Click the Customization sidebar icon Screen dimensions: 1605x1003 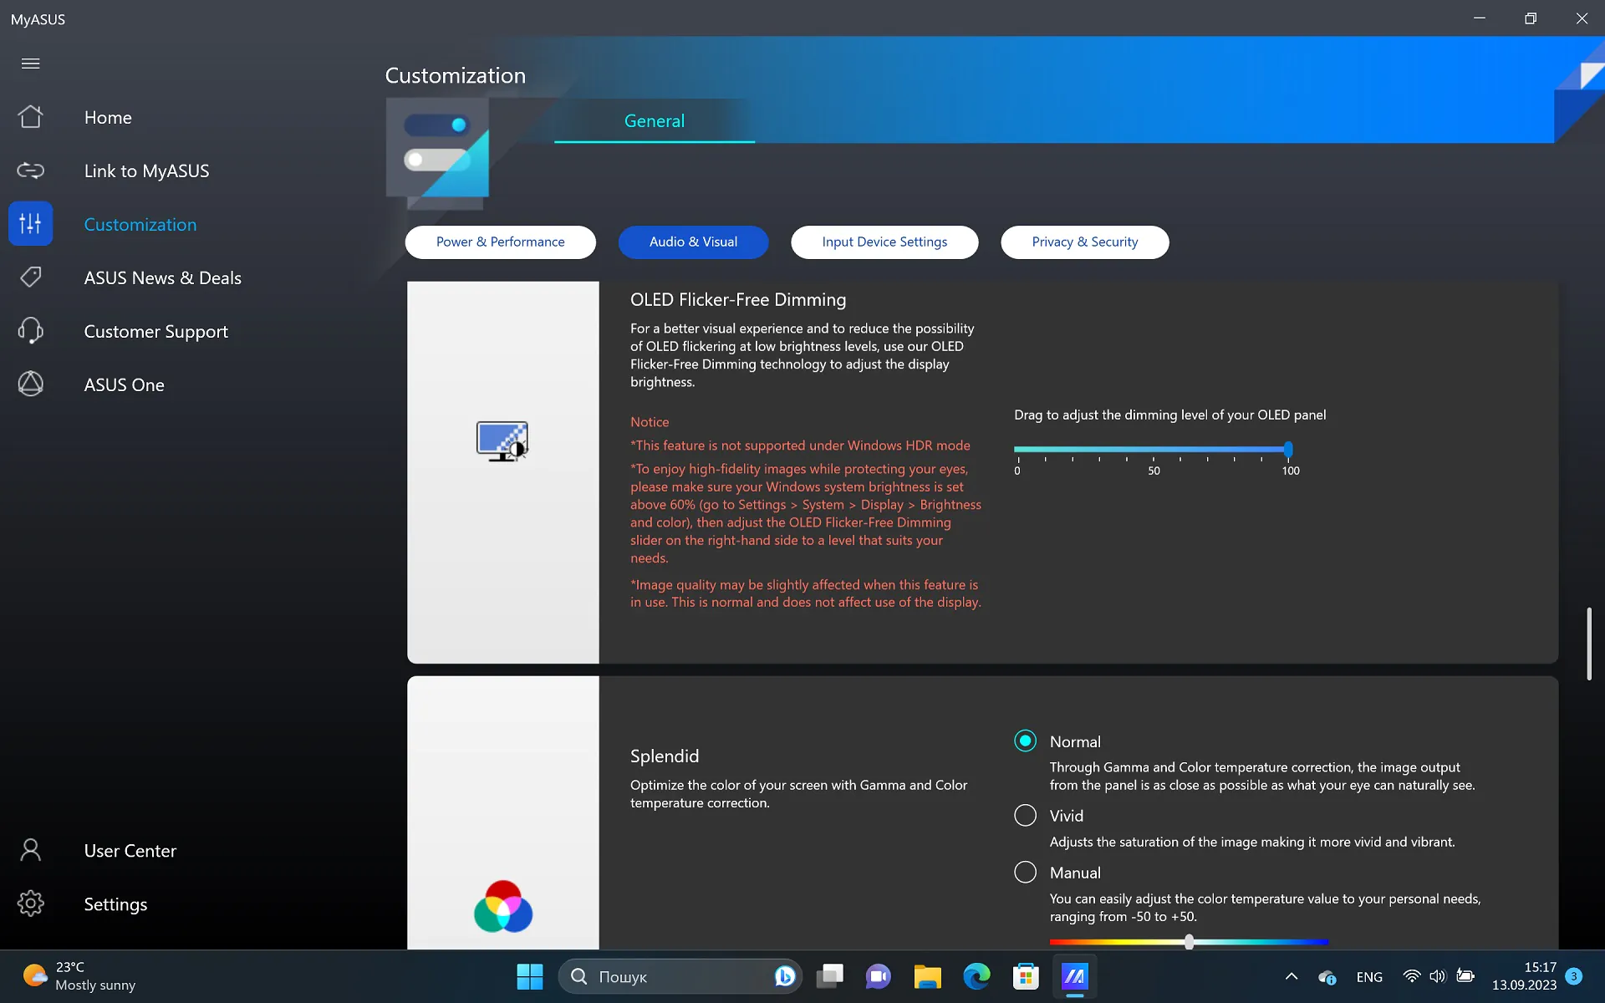(30, 223)
